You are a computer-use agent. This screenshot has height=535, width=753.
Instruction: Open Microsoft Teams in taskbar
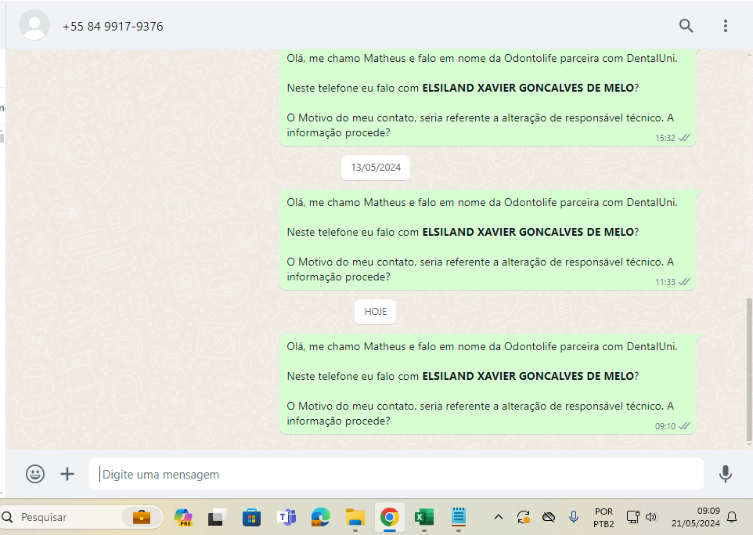pyautogui.click(x=286, y=517)
